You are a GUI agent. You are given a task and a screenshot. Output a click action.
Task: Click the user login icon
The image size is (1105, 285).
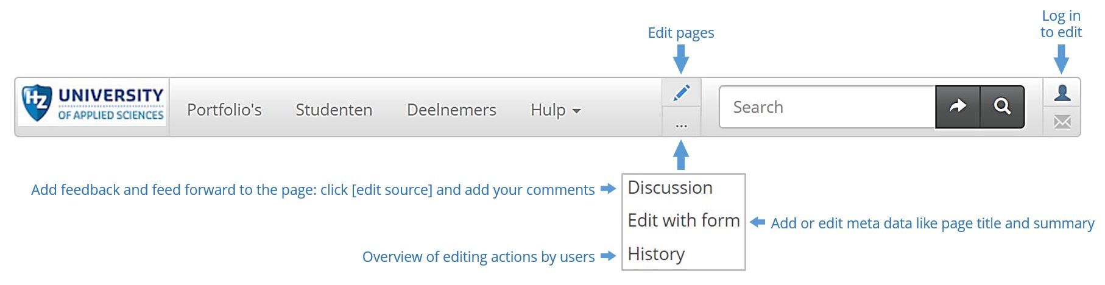(x=1062, y=93)
